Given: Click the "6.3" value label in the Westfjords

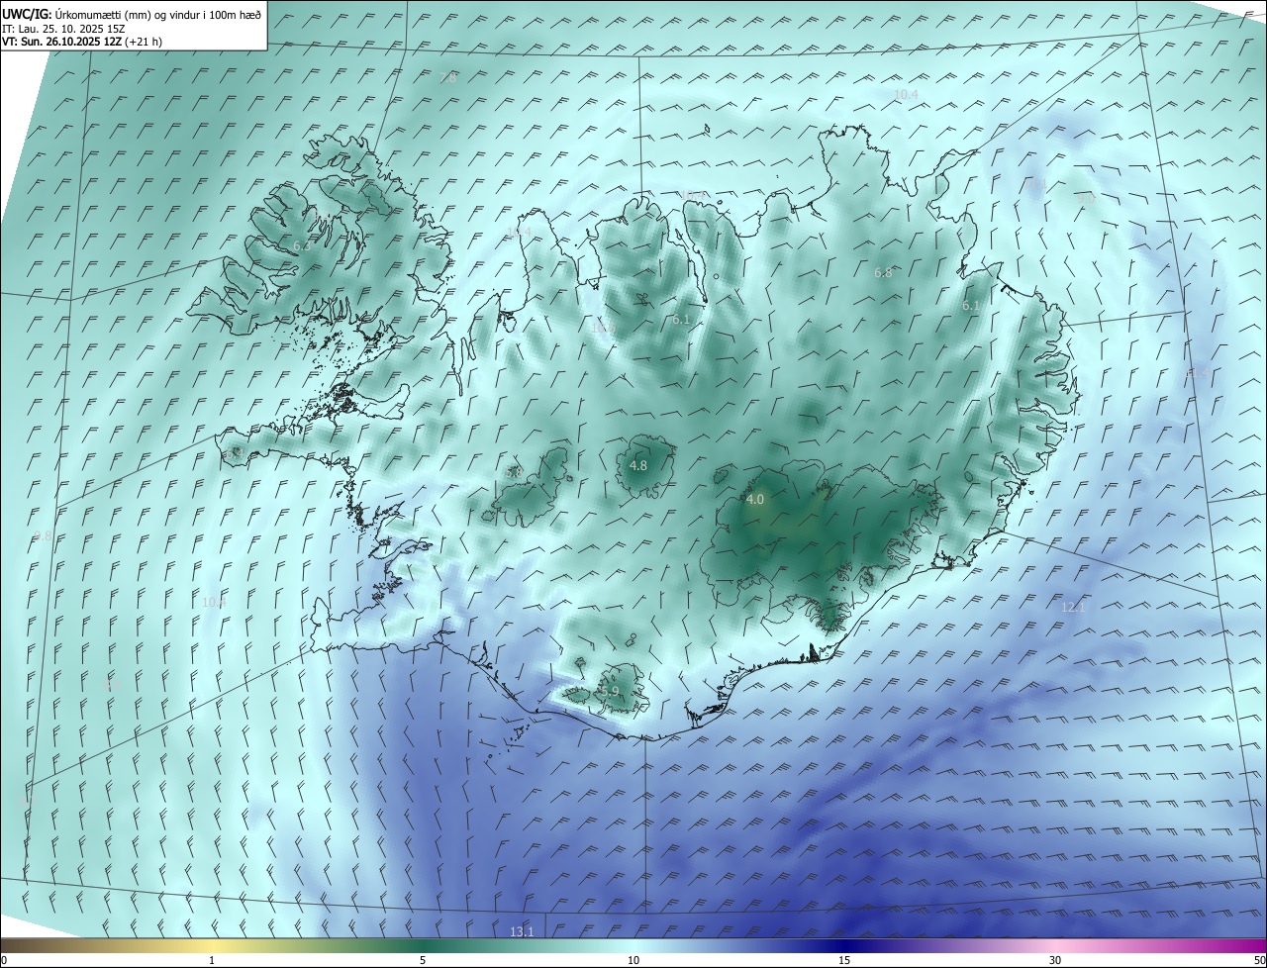Looking at the screenshot, I should (x=302, y=244).
